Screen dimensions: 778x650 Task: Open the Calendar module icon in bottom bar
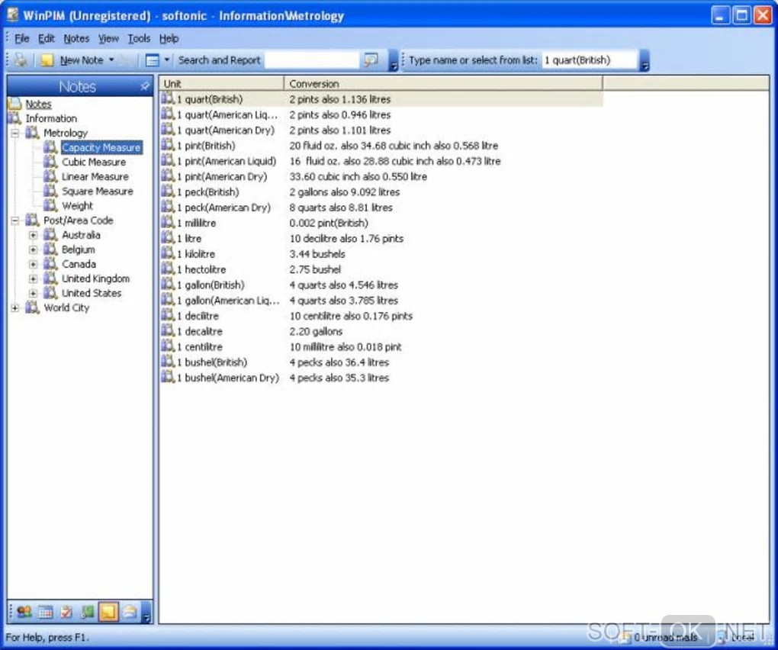point(45,612)
